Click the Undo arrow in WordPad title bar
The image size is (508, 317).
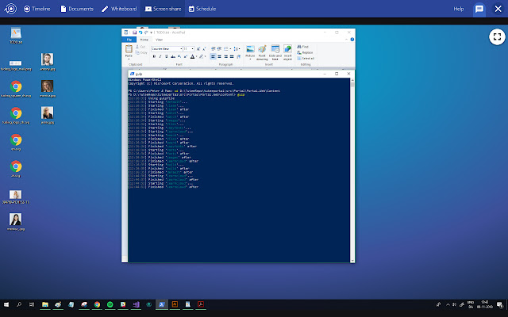[140, 32]
